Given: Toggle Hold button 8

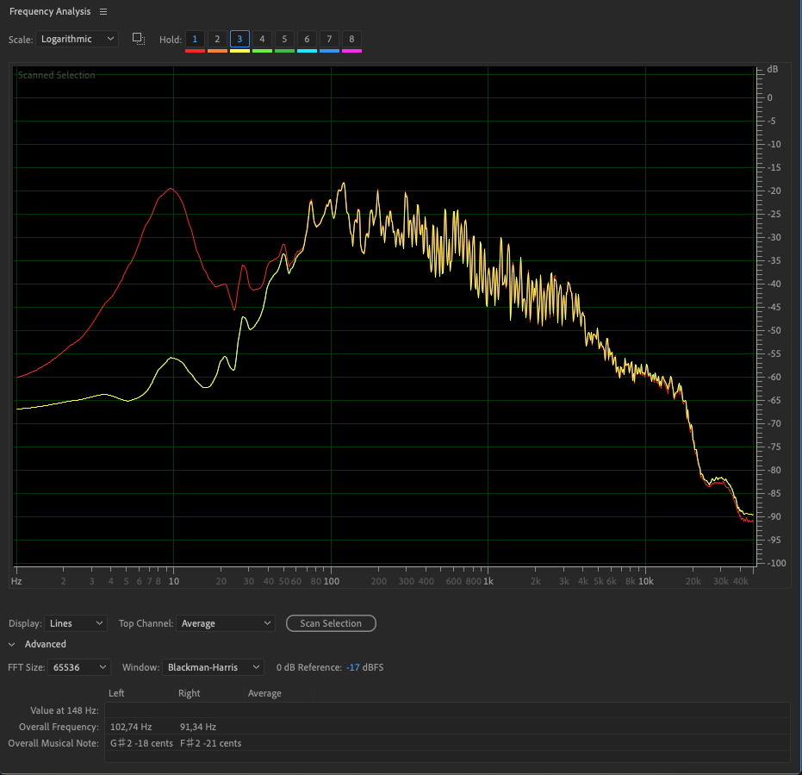Looking at the screenshot, I should [351, 39].
